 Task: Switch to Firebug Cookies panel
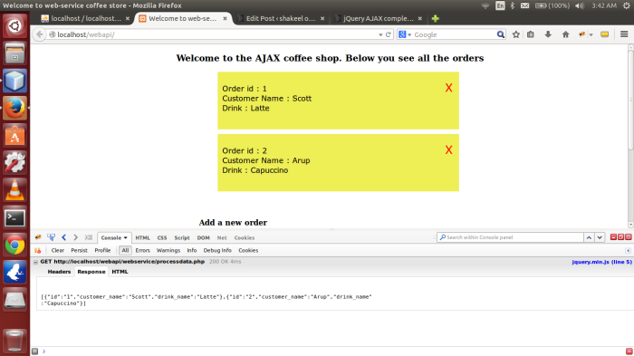pos(245,238)
